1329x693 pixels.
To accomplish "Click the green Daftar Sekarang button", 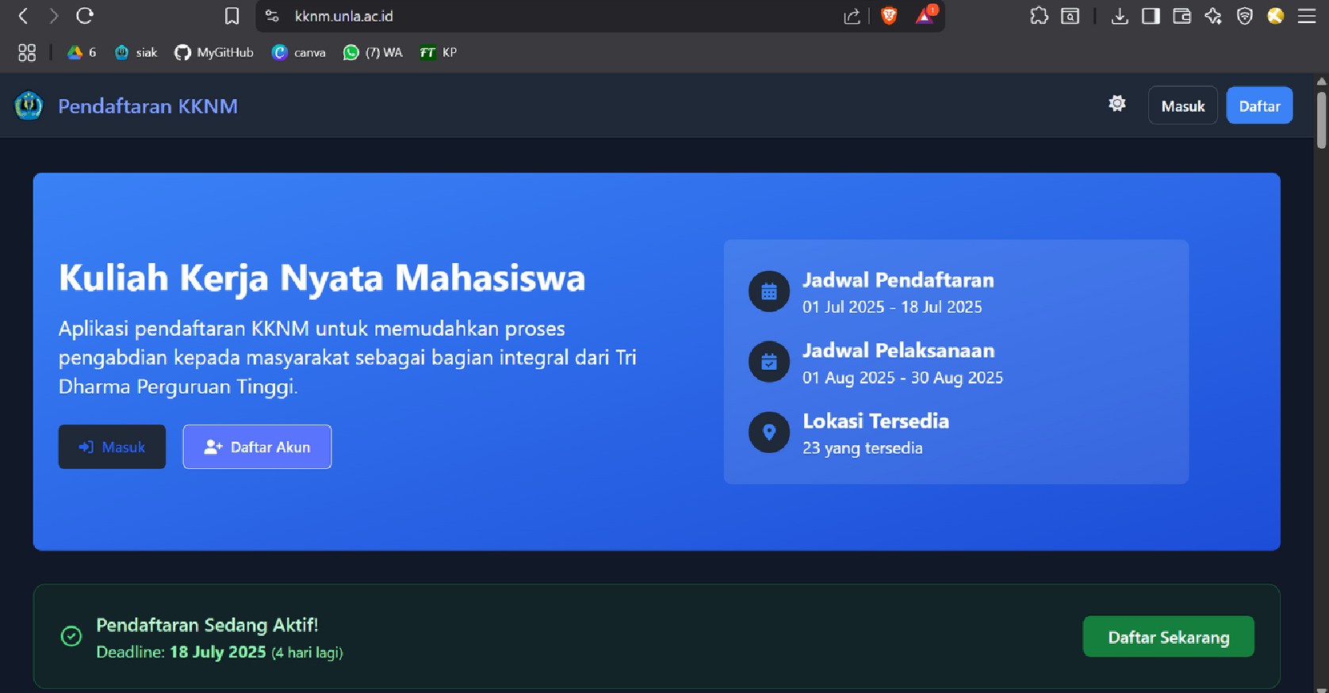I will [x=1168, y=637].
